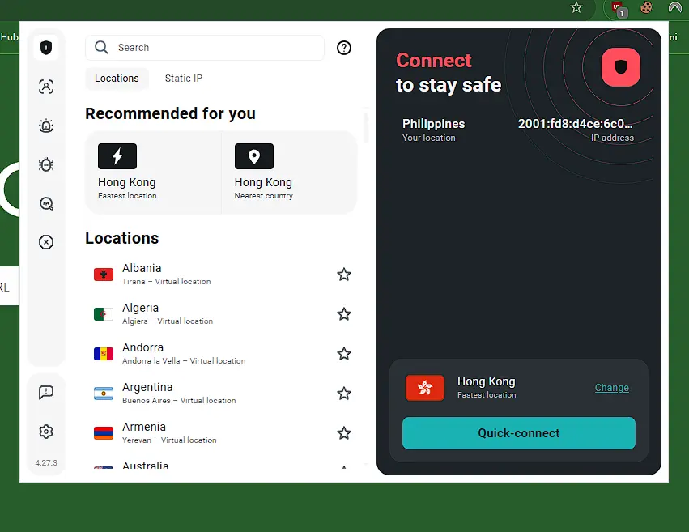Select Hong Kong Nearest country card
This screenshot has width=689, height=532.
[x=290, y=172]
